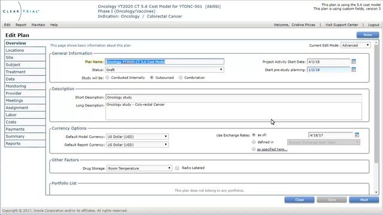Screen dimensions: 383x215
Task: Switch to Provider tab
Action: 25,93
